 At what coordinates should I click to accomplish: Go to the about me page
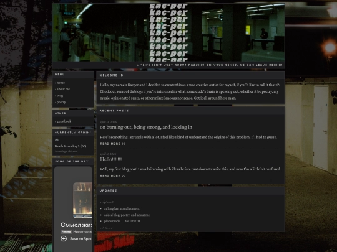[x=62, y=89]
